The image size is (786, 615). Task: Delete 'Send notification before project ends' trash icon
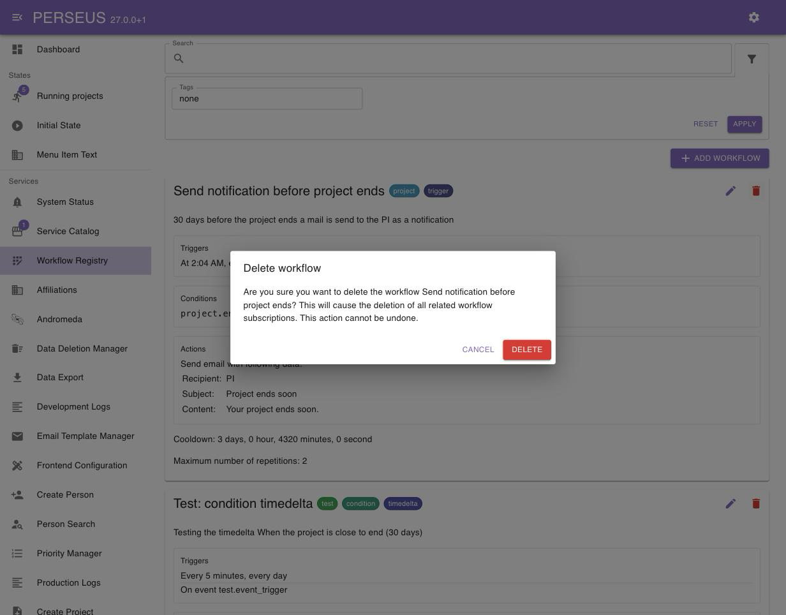coord(756,191)
